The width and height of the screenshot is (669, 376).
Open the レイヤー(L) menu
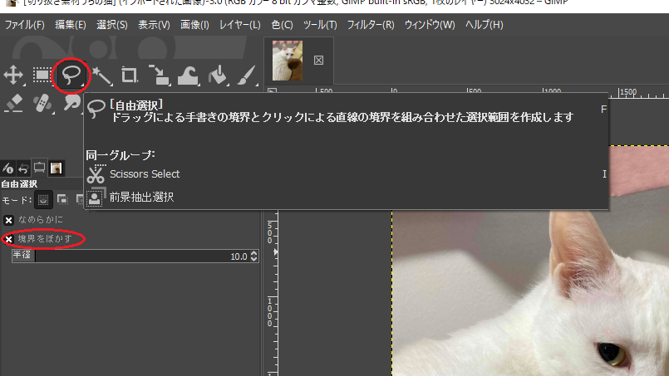(239, 25)
